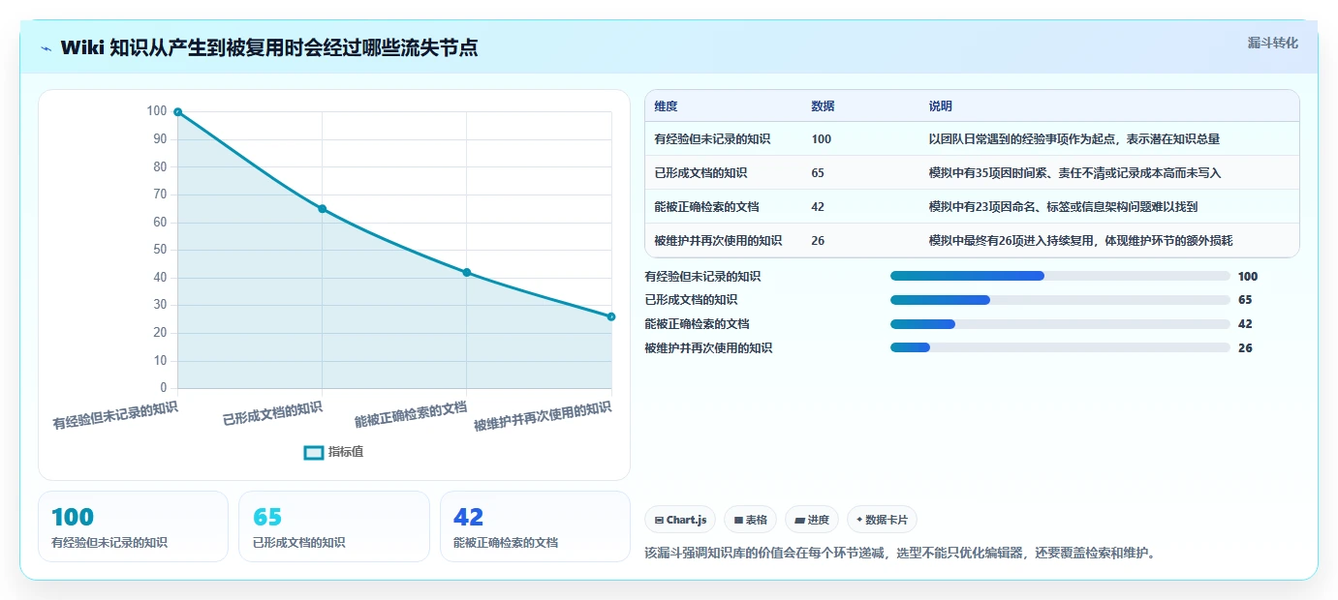Click the footer note starting 该漏斗强调知识库
The width and height of the screenshot is (1338, 600).
(x=900, y=554)
